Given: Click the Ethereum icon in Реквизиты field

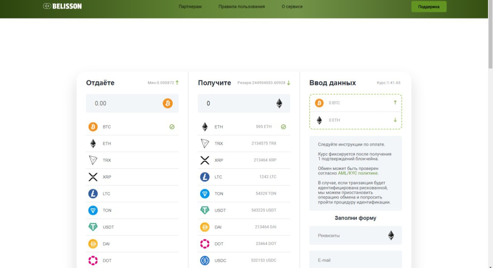Looking at the screenshot, I should click(x=391, y=235).
